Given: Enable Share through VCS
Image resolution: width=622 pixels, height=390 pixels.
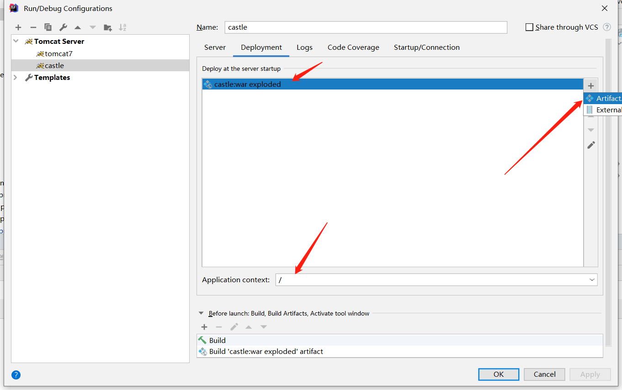Looking at the screenshot, I should tap(530, 27).
